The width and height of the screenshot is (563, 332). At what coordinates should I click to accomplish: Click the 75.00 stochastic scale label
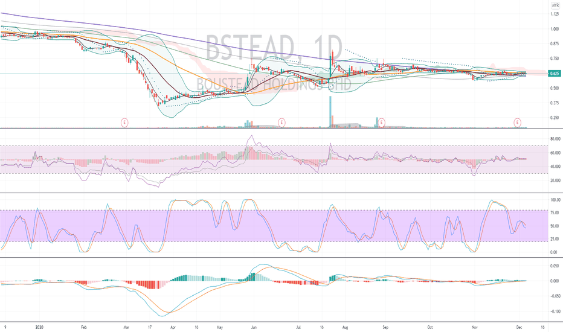point(555,213)
